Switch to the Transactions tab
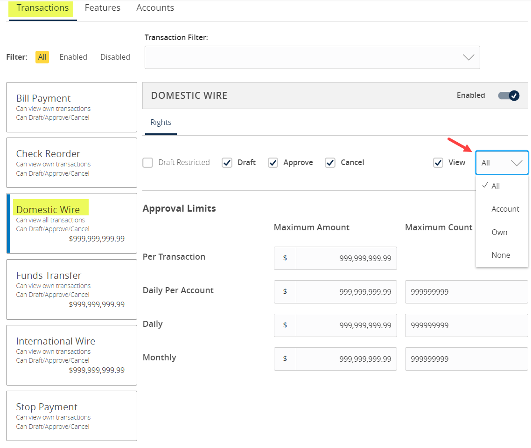This screenshot has height=448, width=531. [42, 8]
